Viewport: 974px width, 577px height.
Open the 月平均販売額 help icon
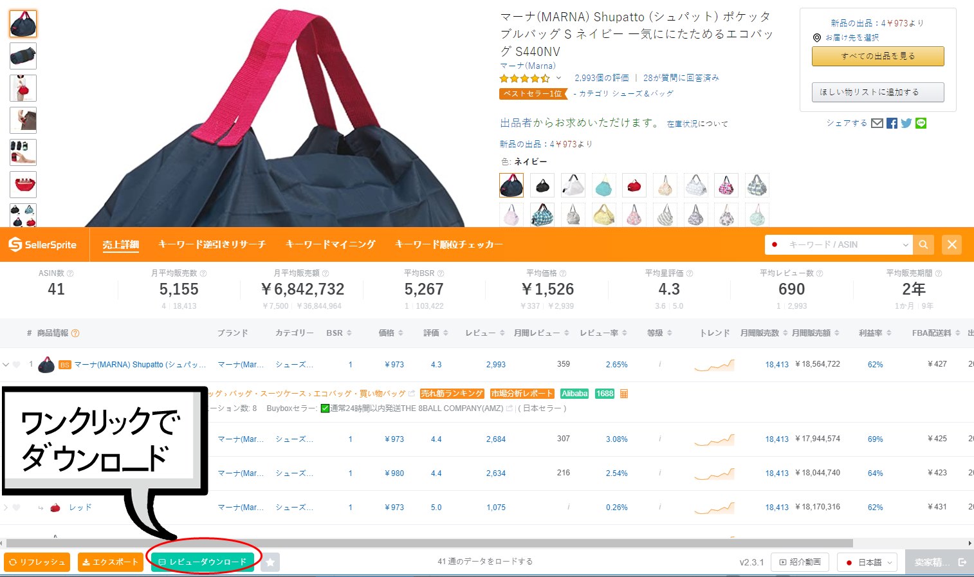click(326, 273)
